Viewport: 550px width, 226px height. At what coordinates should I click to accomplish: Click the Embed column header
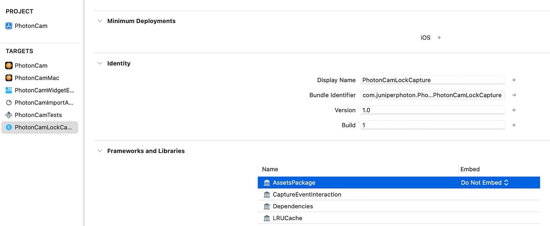[x=470, y=169]
